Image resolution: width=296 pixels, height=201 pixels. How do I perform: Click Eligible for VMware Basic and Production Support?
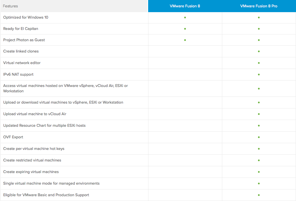(x=46, y=195)
